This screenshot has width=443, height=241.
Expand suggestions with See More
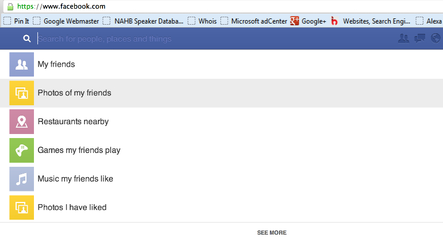tap(272, 232)
